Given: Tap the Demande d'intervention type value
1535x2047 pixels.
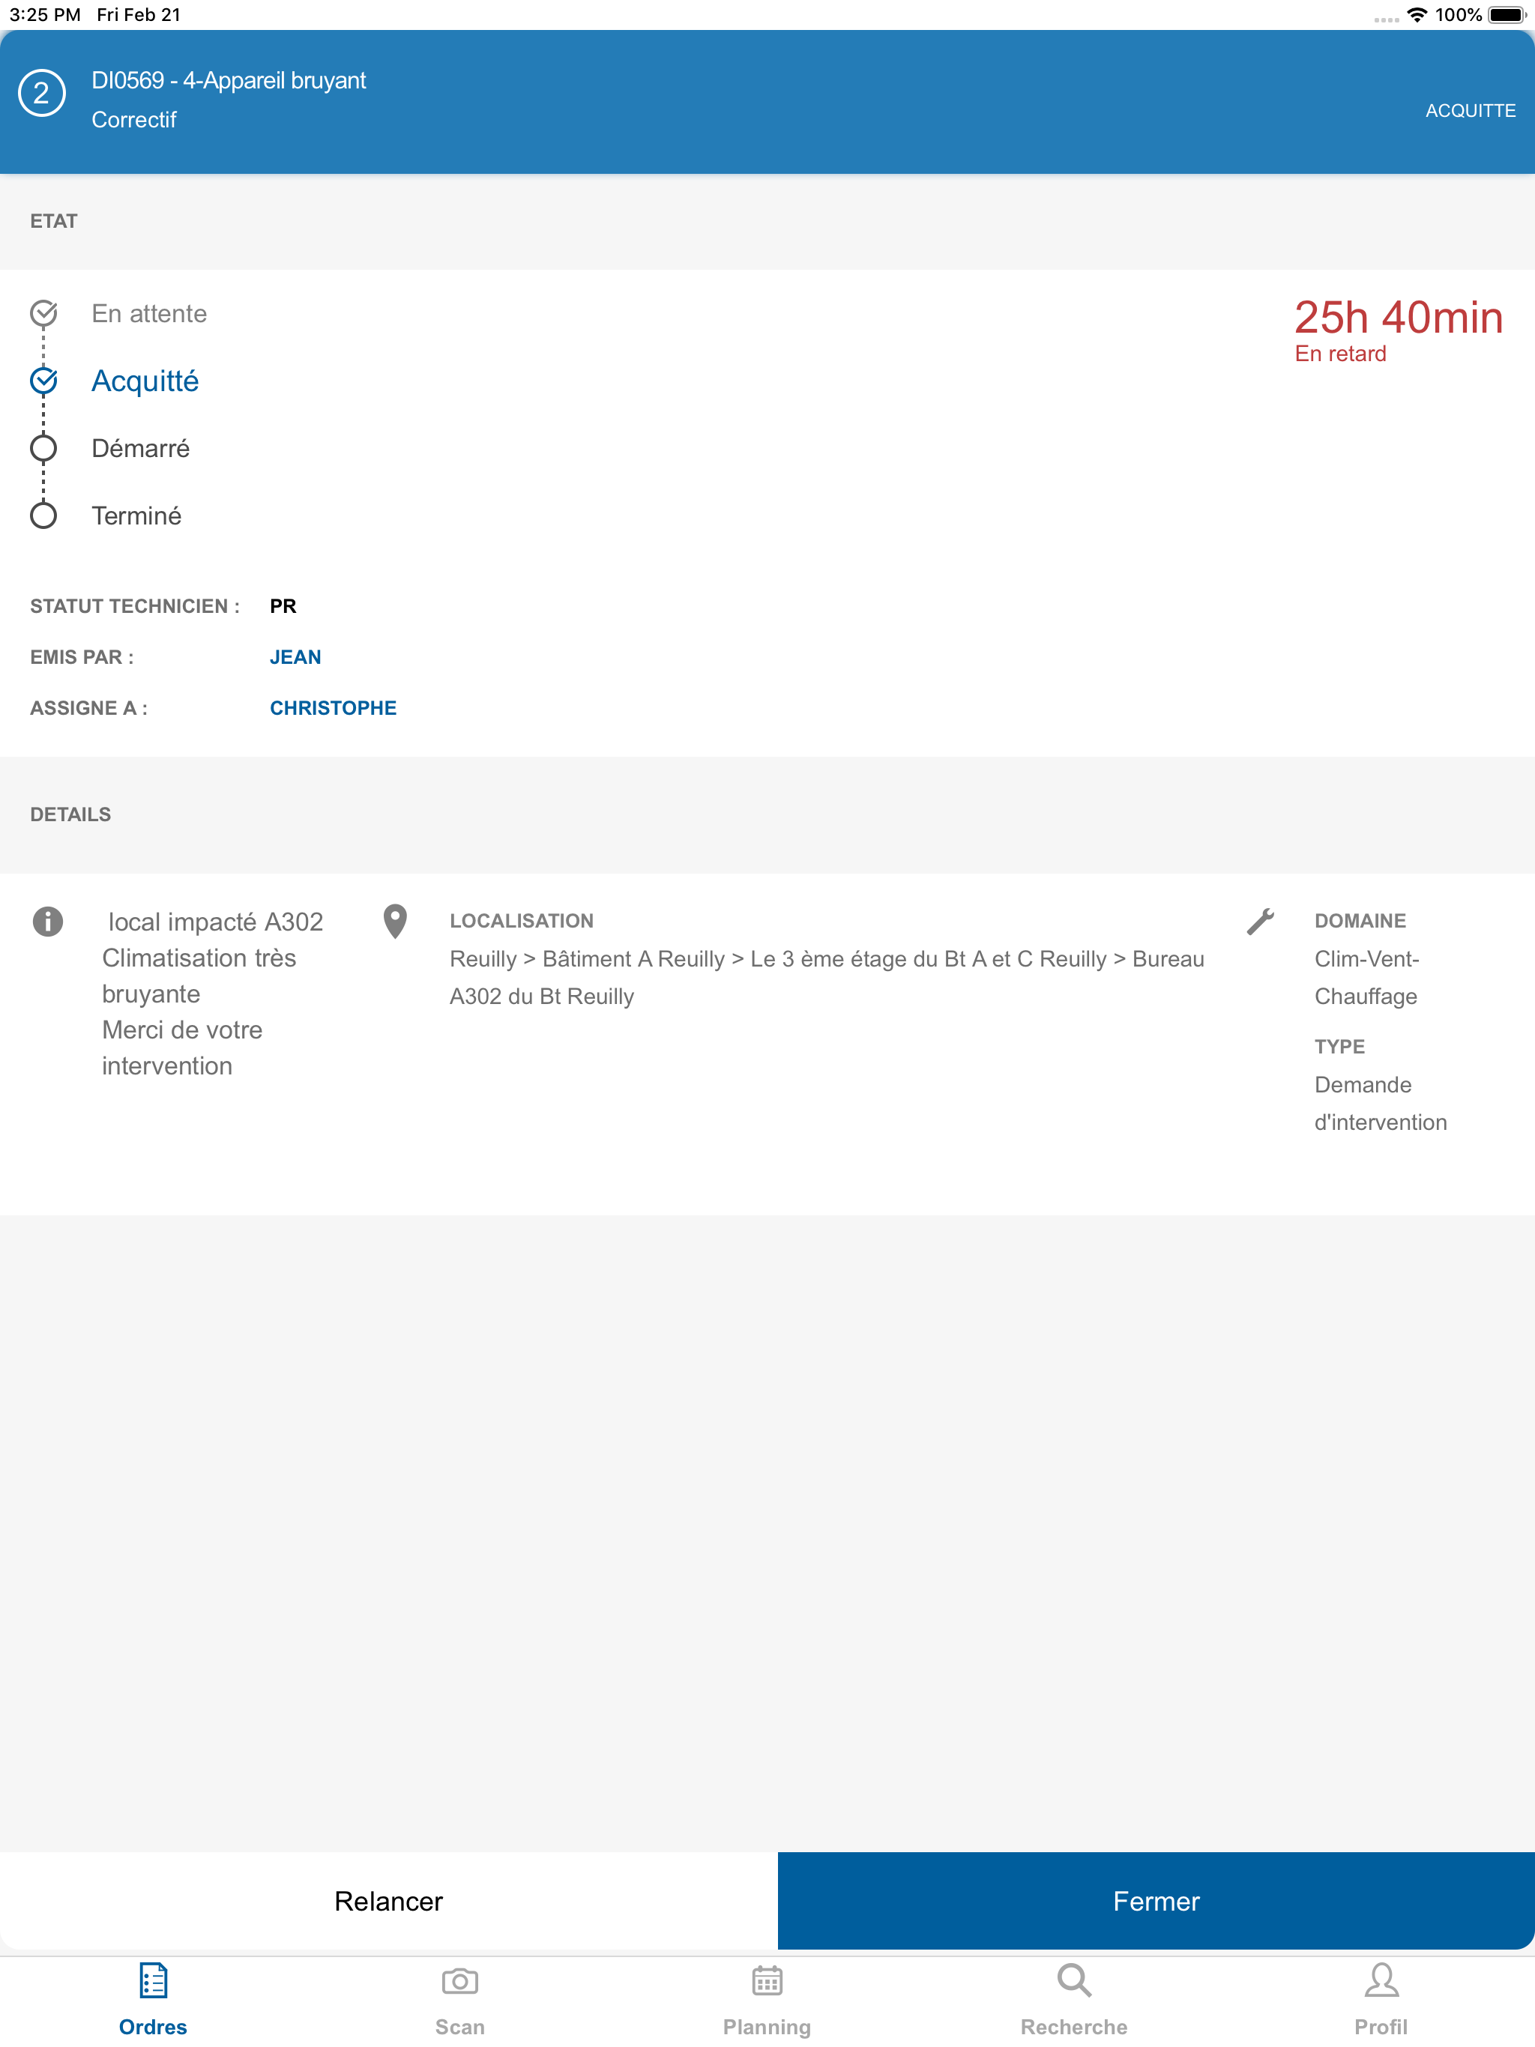Looking at the screenshot, I should click(1381, 1103).
